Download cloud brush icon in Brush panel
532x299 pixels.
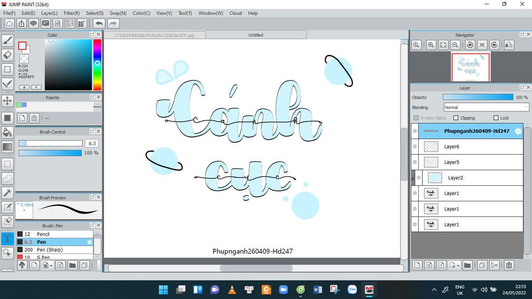22,265
